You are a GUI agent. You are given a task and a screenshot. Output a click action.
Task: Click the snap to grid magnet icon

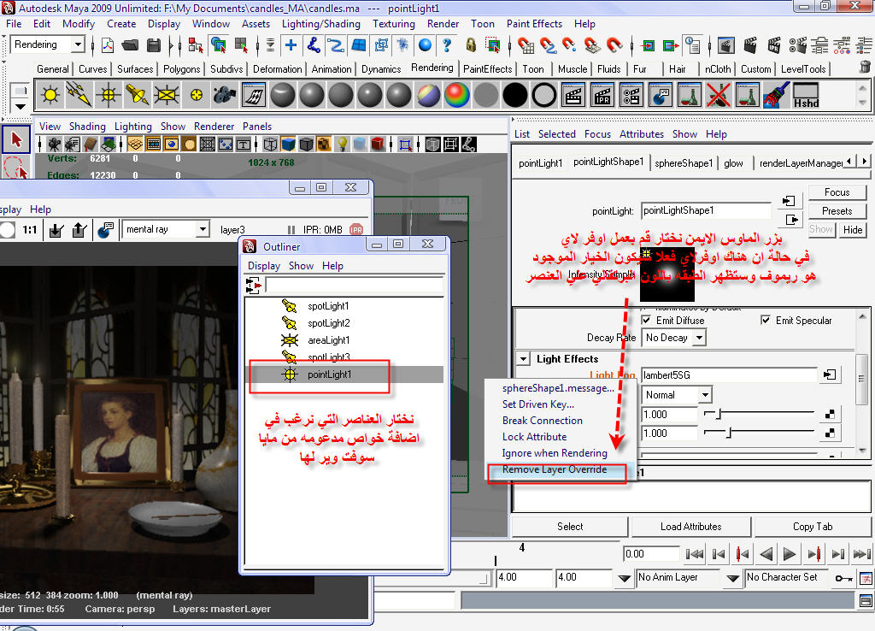point(526,44)
